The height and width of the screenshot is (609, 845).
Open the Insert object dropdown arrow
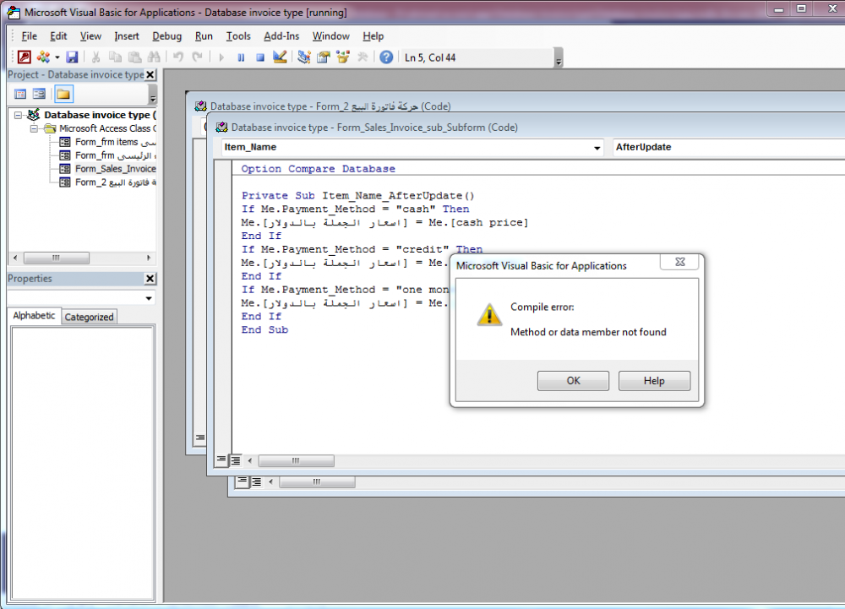57,57
